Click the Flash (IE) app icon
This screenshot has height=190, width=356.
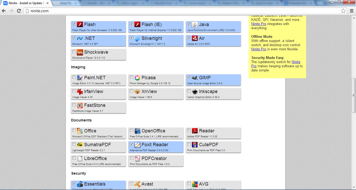click(x=137, y=24)
